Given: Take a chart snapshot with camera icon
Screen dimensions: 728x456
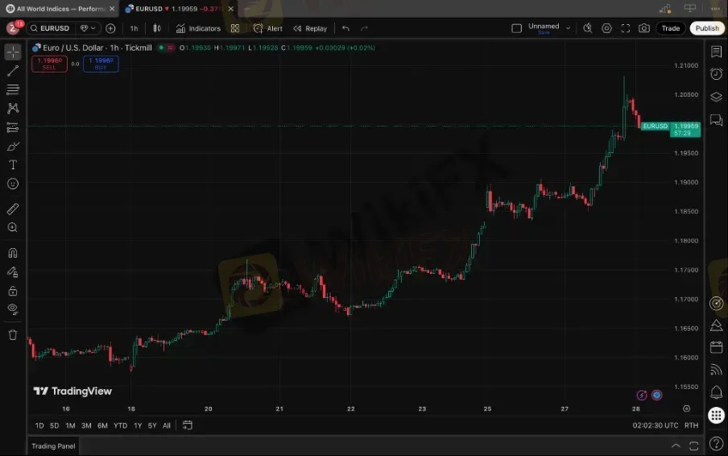Looking at the screenshot, I should click(x=644, y=28).
